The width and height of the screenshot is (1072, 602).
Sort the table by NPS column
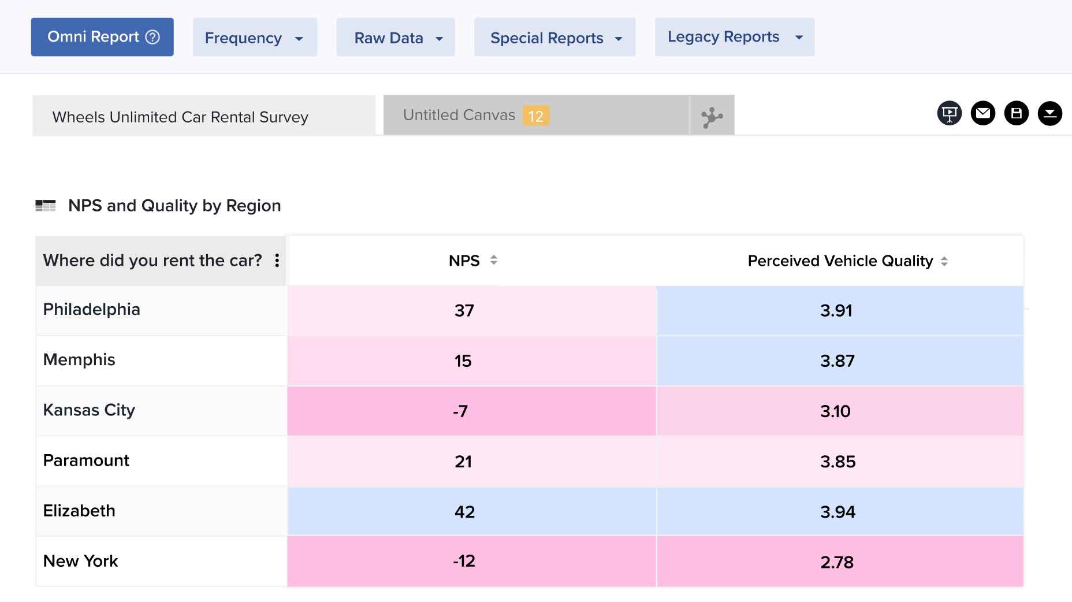[493, 261]
